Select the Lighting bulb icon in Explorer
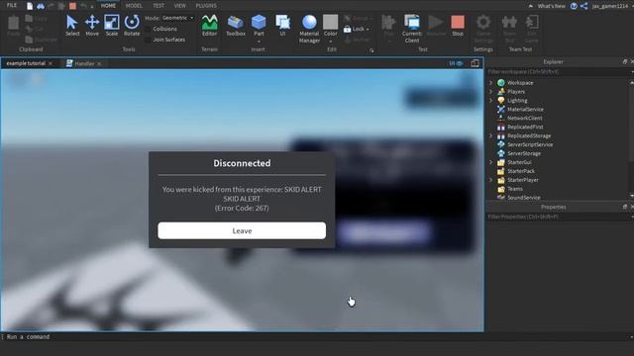634x356 pixels. pos(501,101)
